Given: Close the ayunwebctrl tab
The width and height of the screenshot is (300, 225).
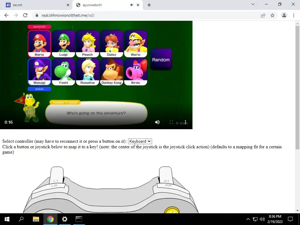Looking at the screenshot, I should [138, 5].
